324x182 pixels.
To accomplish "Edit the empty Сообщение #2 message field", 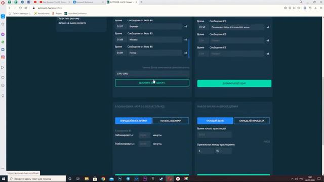I will tap(237, 40).
